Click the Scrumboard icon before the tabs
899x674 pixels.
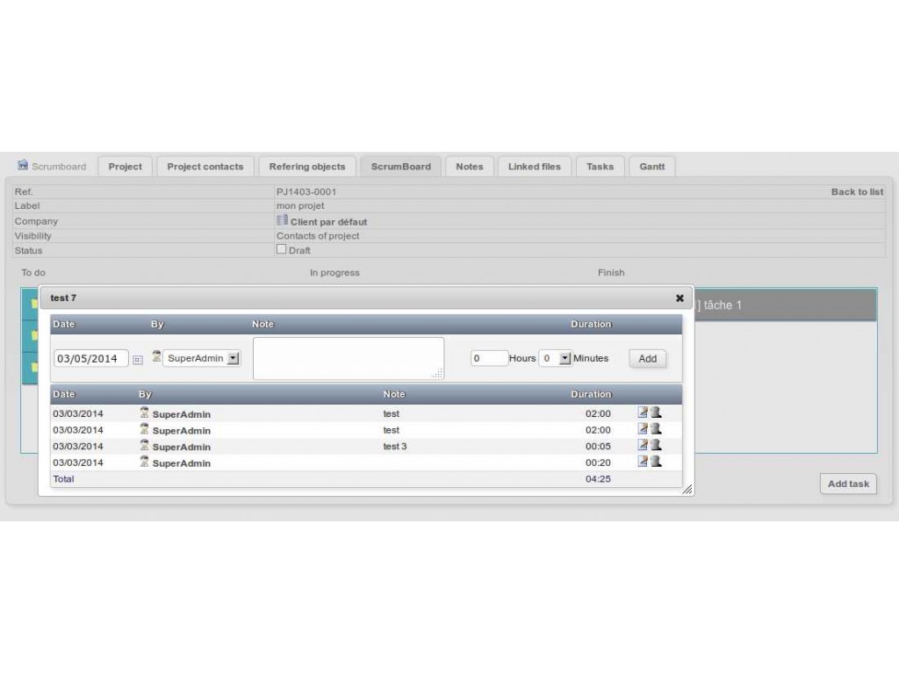tap(22, 165)
